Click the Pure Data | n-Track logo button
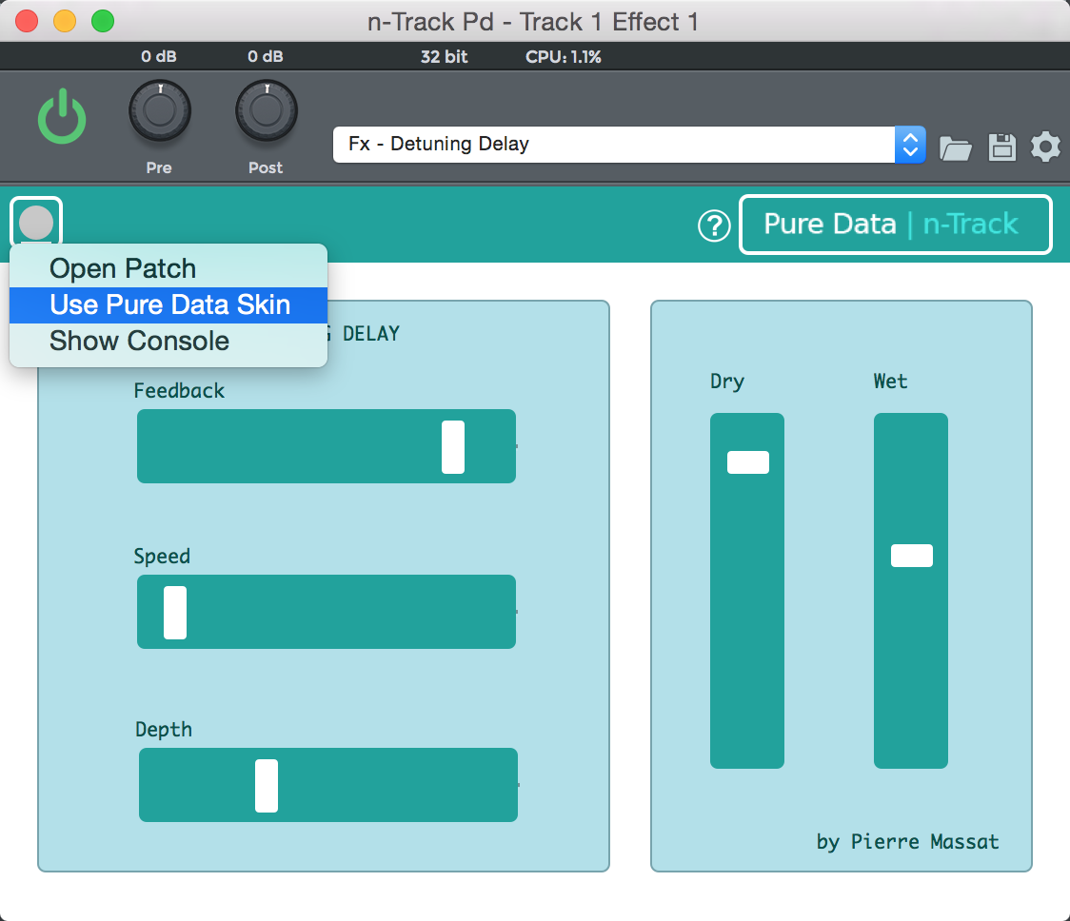 pyautogui.click(x=895, y=225)
